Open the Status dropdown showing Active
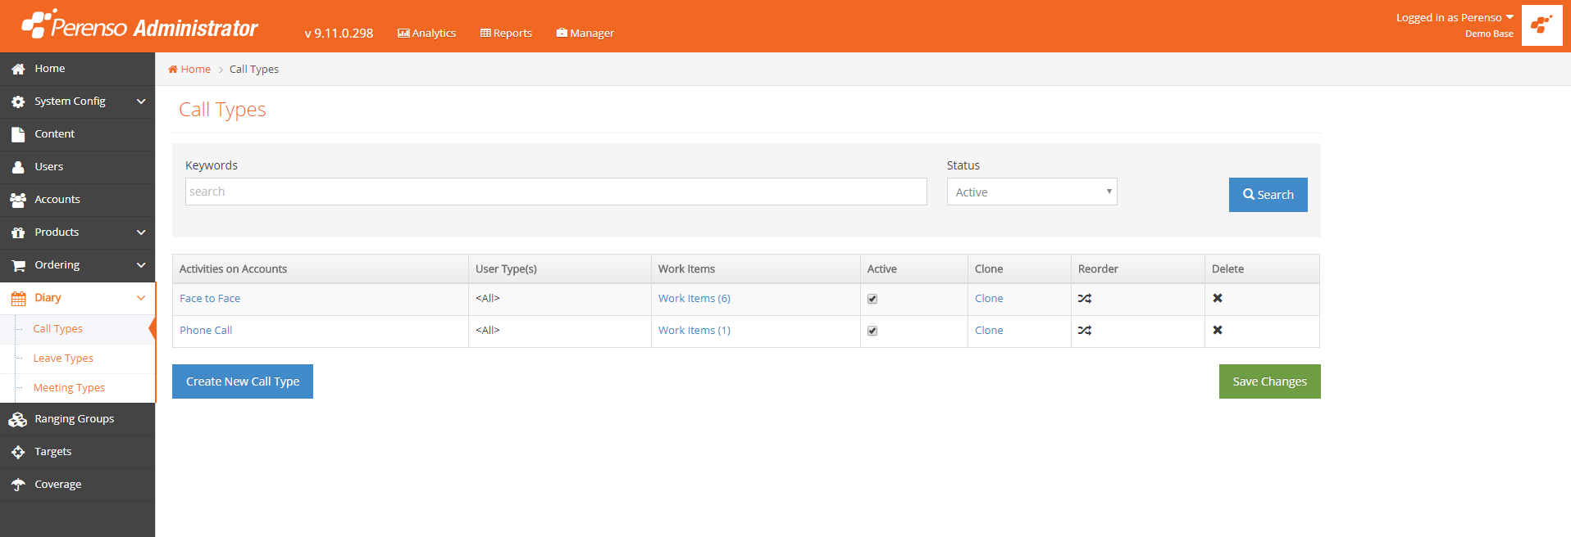The width and height of the screenshot is (1571, 537). tap(1031, 192)
